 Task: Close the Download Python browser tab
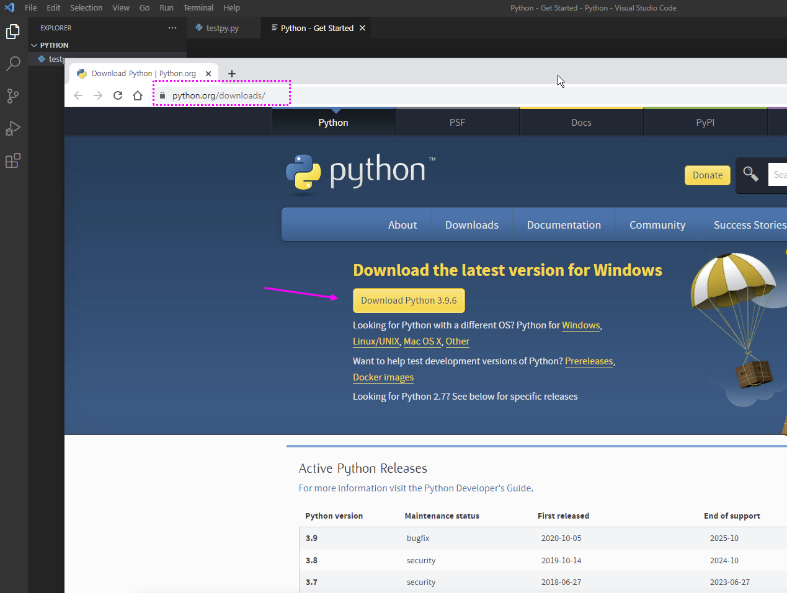tap(208, 73)
